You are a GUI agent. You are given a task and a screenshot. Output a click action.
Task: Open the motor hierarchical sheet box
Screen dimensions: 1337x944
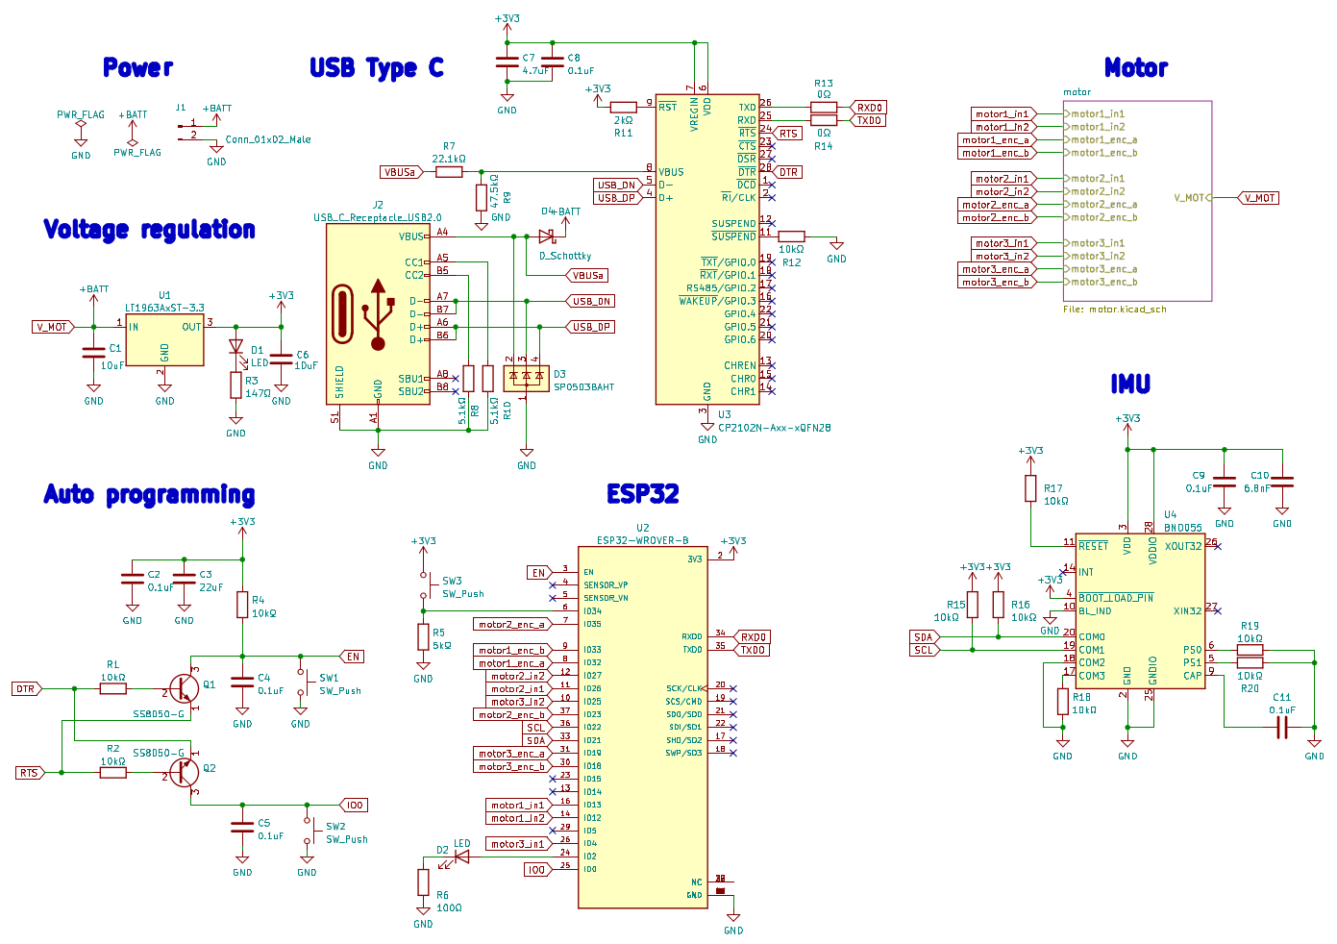[1137, 201]
